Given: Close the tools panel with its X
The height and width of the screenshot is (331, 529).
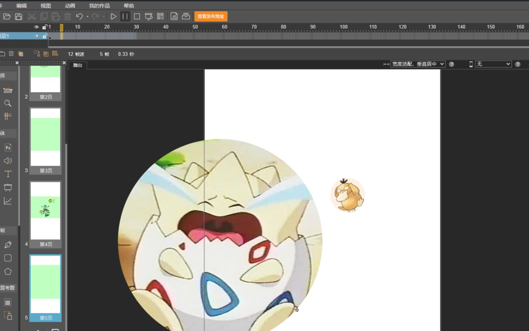Looking at the screenshot, I should tap(17, 63).
